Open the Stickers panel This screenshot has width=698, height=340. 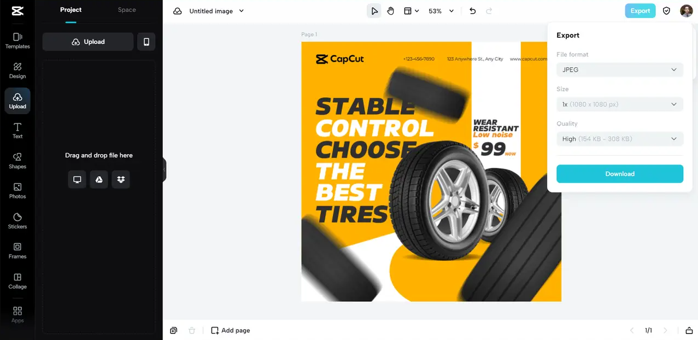[17, 221]
